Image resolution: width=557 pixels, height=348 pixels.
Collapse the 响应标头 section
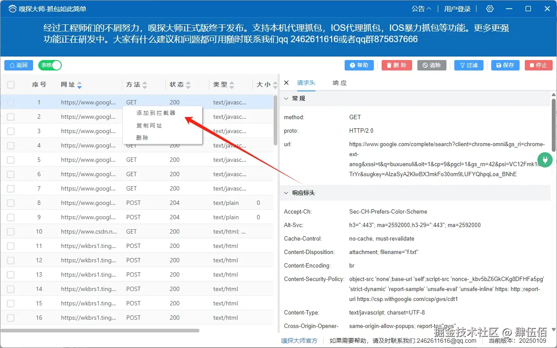pyautogui.click(x=286, y=193)
